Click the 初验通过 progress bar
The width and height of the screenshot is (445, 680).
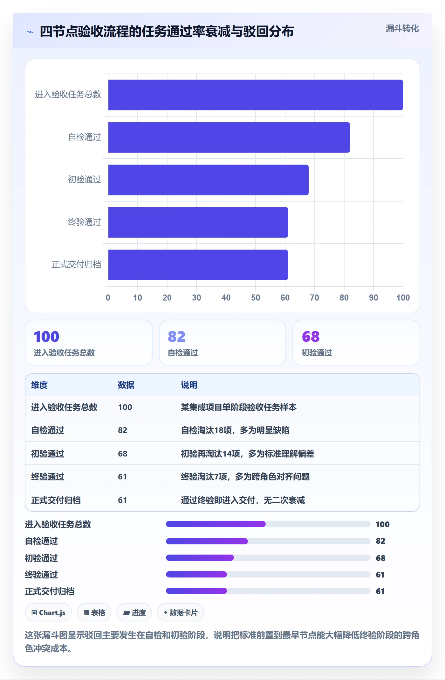coord(268,558)
